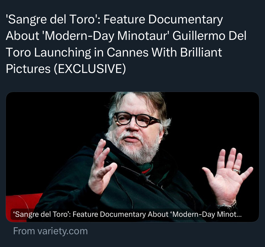Image resolution: width=265 pixels, height=247 pixels.
Task: Click the word 'Pictures' in the post text
Action: [x=28, y=69]
